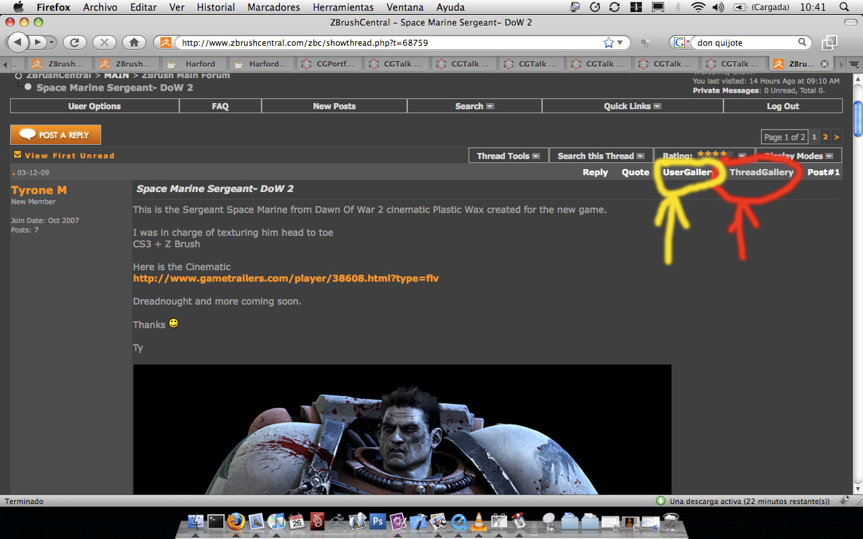The image size is (863, 539).
Task: Go back using the Firefox back arrow
Action: pos(18,42)
